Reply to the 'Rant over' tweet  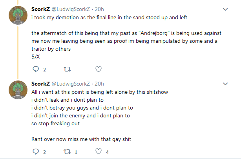tap(36, 152)
